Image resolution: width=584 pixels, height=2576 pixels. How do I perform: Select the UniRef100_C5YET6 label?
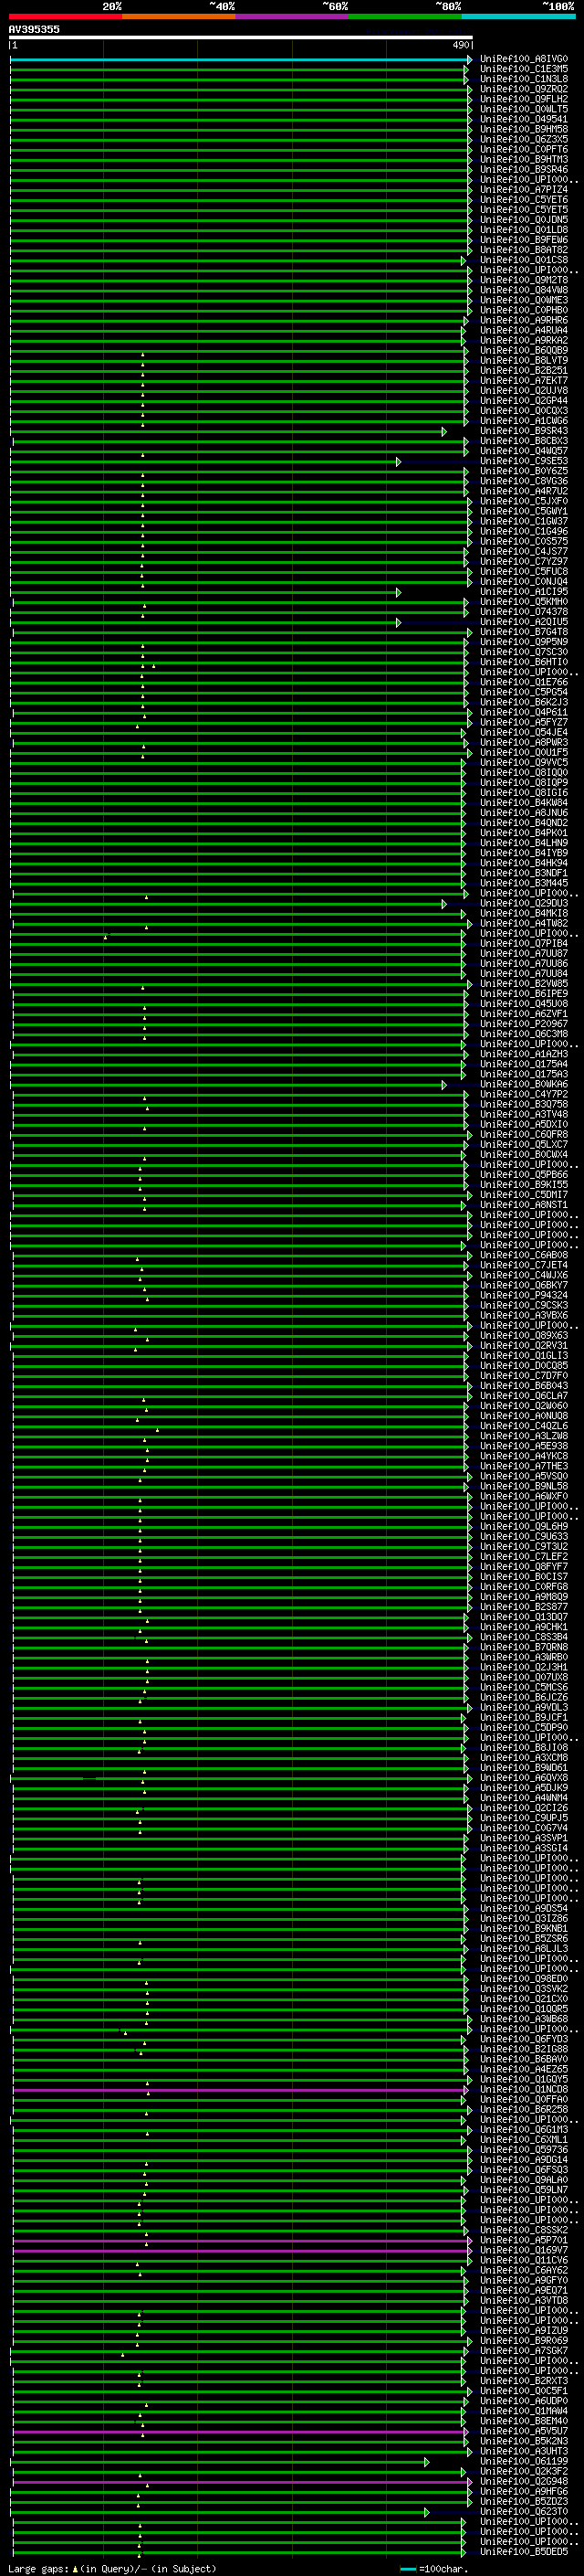click(x=524, y=199)
